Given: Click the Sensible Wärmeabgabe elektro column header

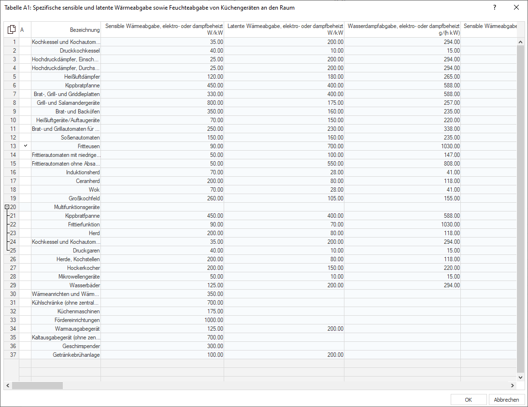Looking at the screenshot, I should [x=162, y=29].
